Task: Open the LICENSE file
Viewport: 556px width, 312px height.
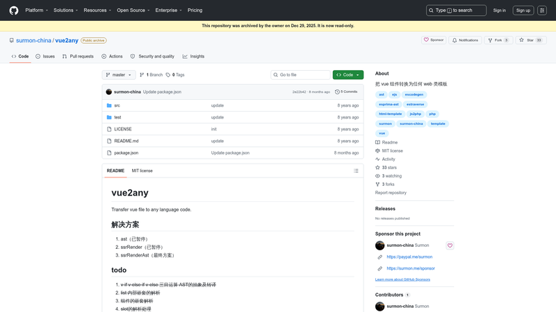Action: pos(123,129)
